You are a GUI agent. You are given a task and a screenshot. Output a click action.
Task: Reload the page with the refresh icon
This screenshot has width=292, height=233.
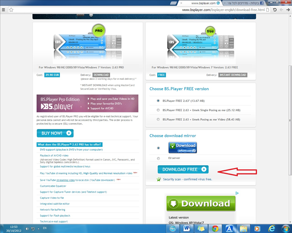(x=274, y=10)
